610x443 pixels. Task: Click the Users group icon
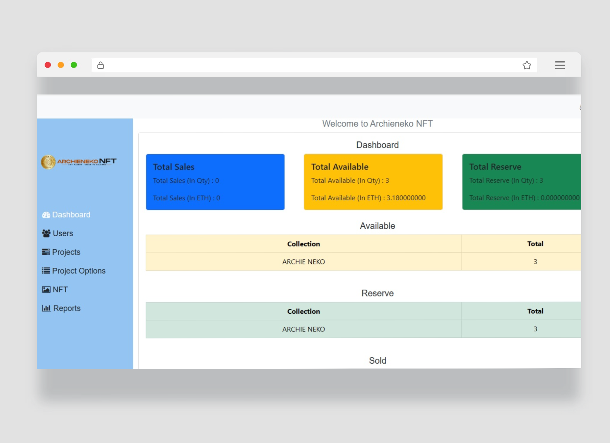pyautogui.click(x=46, y=233)
